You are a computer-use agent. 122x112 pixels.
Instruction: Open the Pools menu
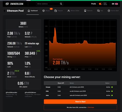[93, 4]
